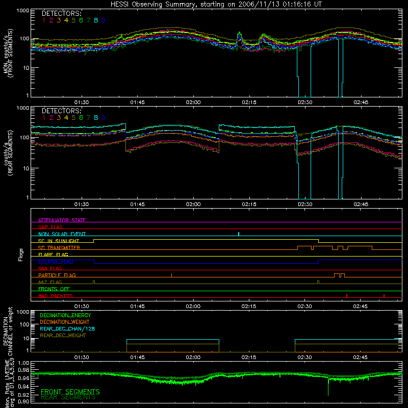Screen dimensions: 408x408
Task: Click the first red BAD_PACKETS marker
Action: point(347,296)
